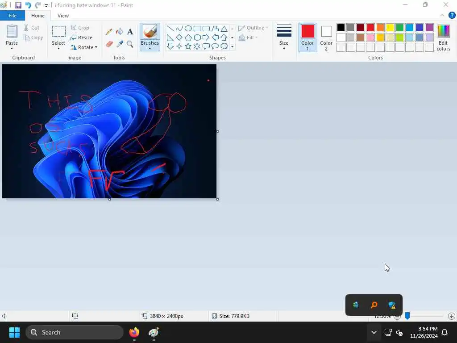Select the Eraser tool
This screenshot has width=457, height=343.
point(109,44)
